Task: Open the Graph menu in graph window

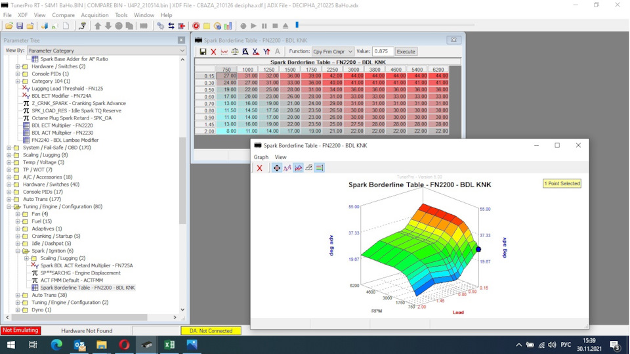Action: (x=261, y=157)
